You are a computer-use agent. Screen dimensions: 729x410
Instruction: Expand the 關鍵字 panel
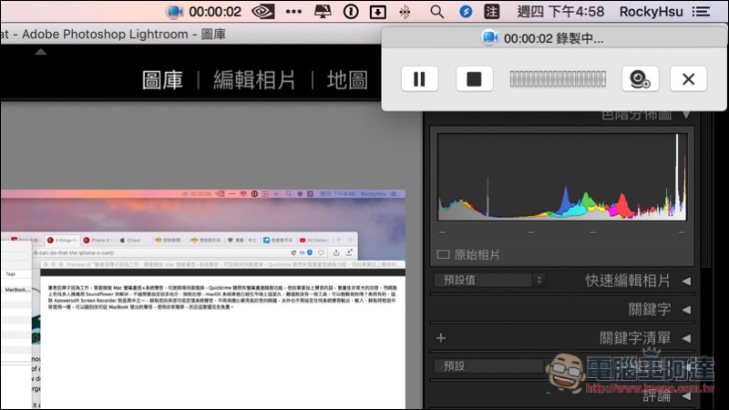click(x=685, y=310)
